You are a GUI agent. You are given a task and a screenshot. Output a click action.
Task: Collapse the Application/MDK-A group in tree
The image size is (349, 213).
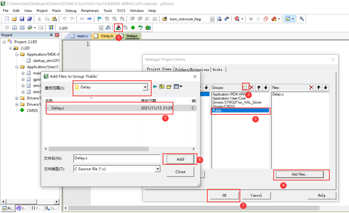(x=17, y=54)
